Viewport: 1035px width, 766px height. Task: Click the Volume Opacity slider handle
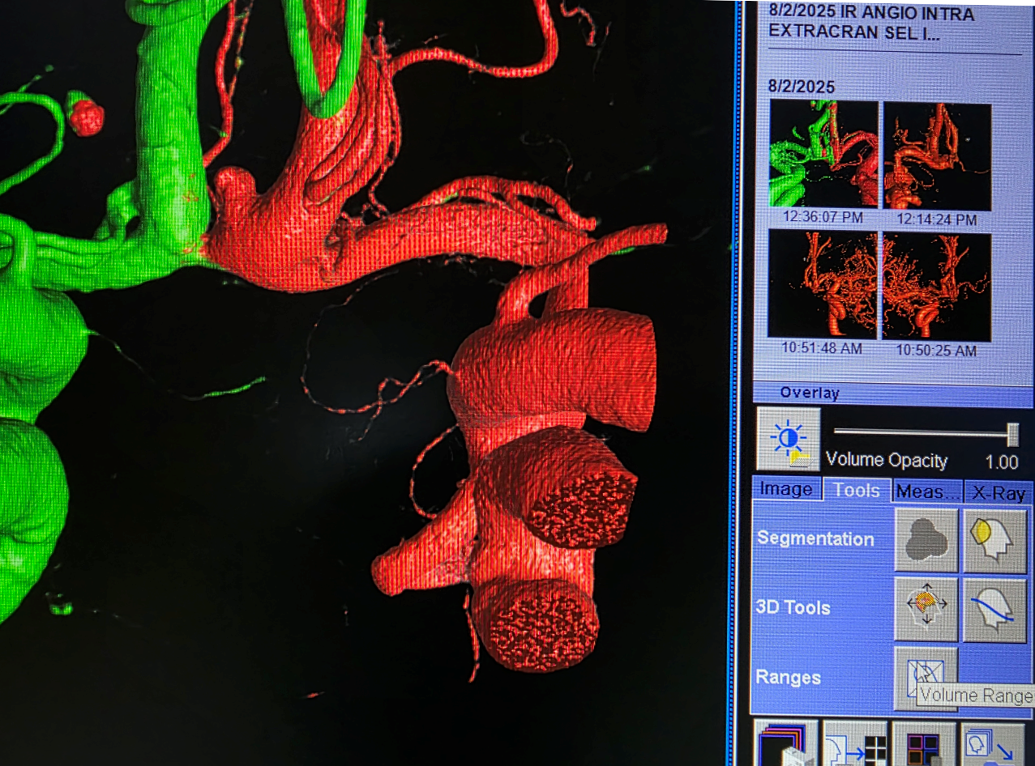[1012, 435]
